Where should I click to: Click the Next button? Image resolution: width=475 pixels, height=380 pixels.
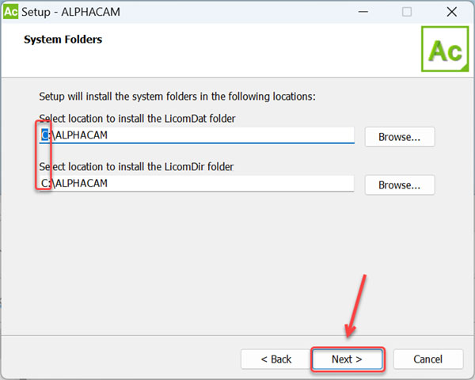click(348, 359)
